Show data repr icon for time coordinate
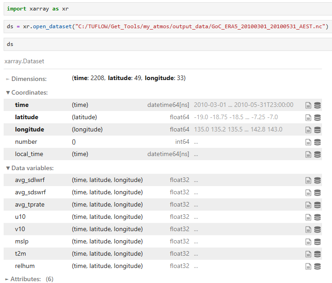The image size is (332, 283). coord(317,105)
